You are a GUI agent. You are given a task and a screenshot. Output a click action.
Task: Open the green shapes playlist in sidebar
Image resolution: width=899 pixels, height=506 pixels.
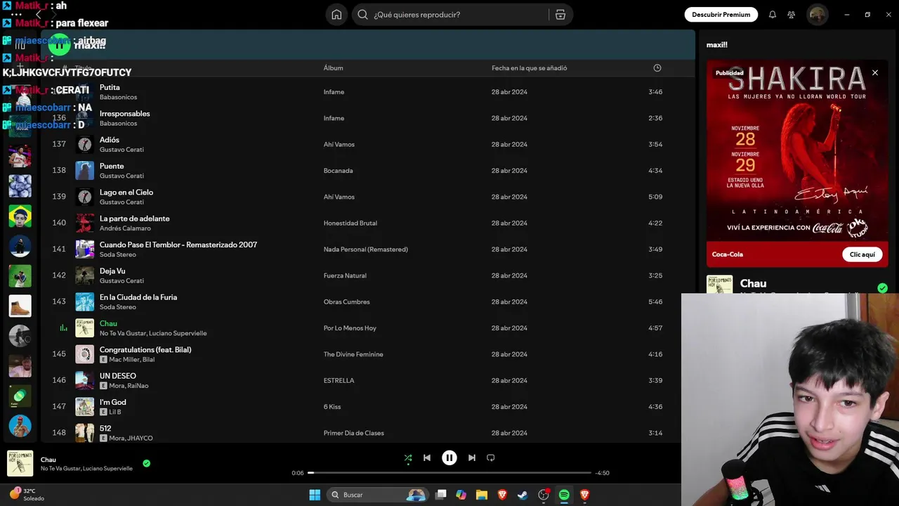20,396
